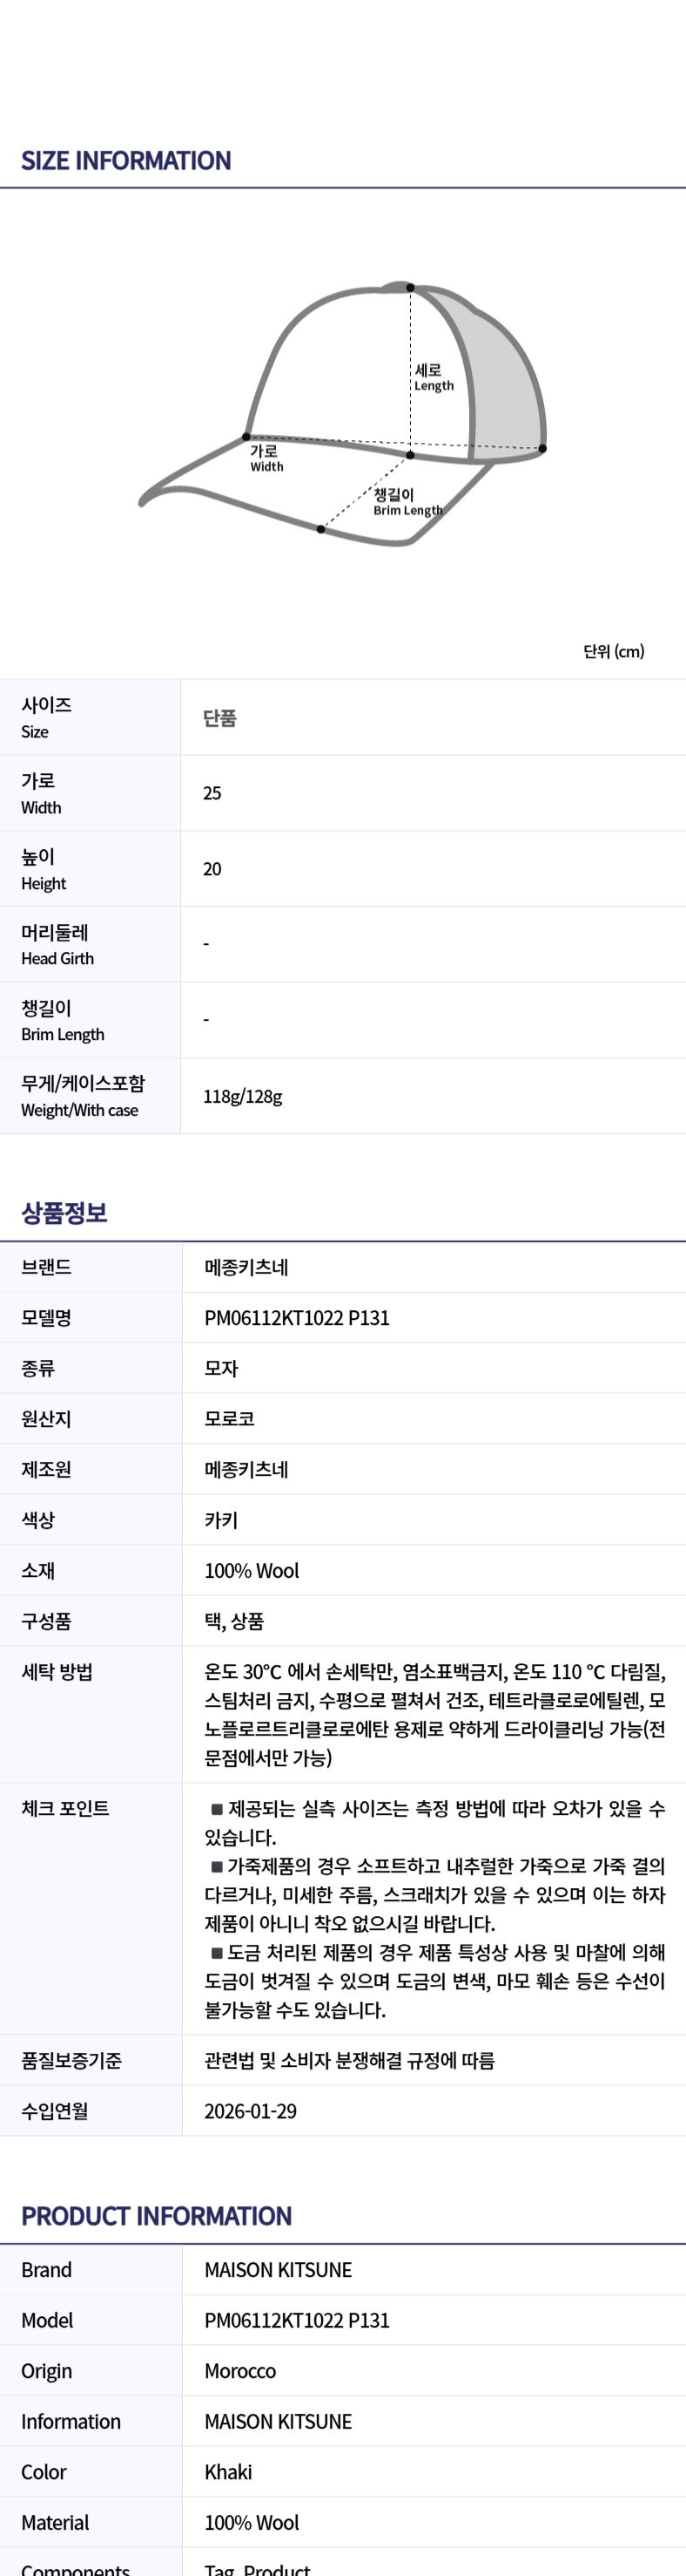Viewport: 686px width, 2576px height.
Task: Click the MAISON KITSUNE Brand value
Action: [278, 2270]
